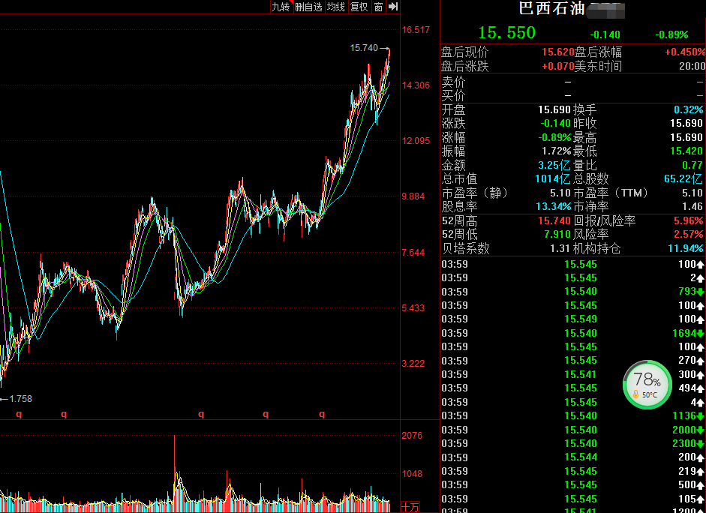Click the 开盘 open value 15.690
This screenshot has width=706, height=513.
pos(554,109)
